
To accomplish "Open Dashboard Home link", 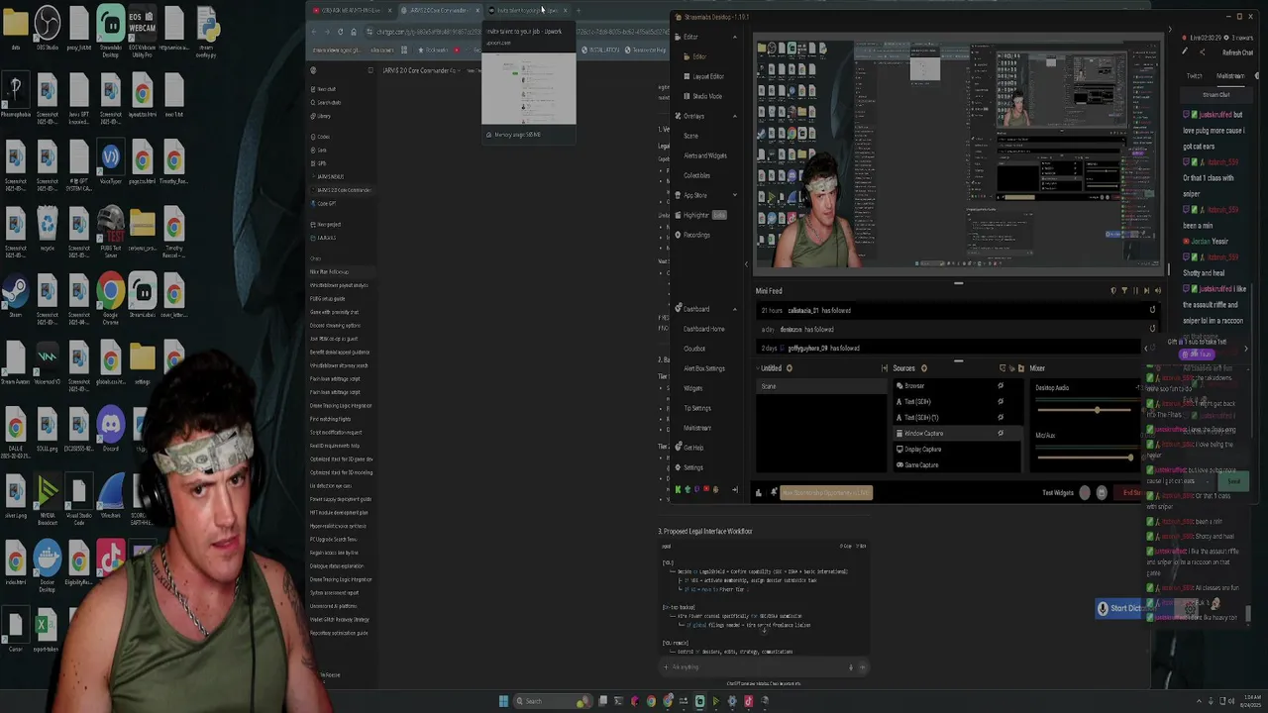I will [x=703, y=329].
